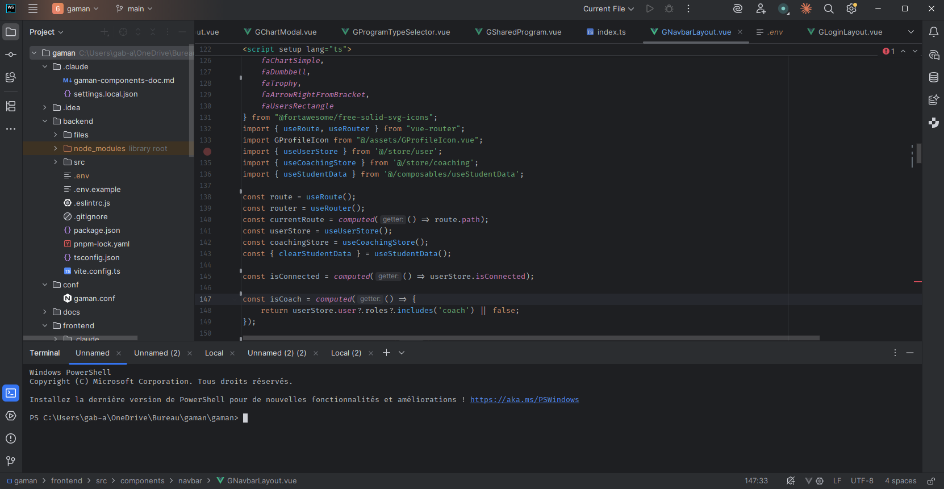
Task: Open the Code With Me icon
Action: coord(761,9)
